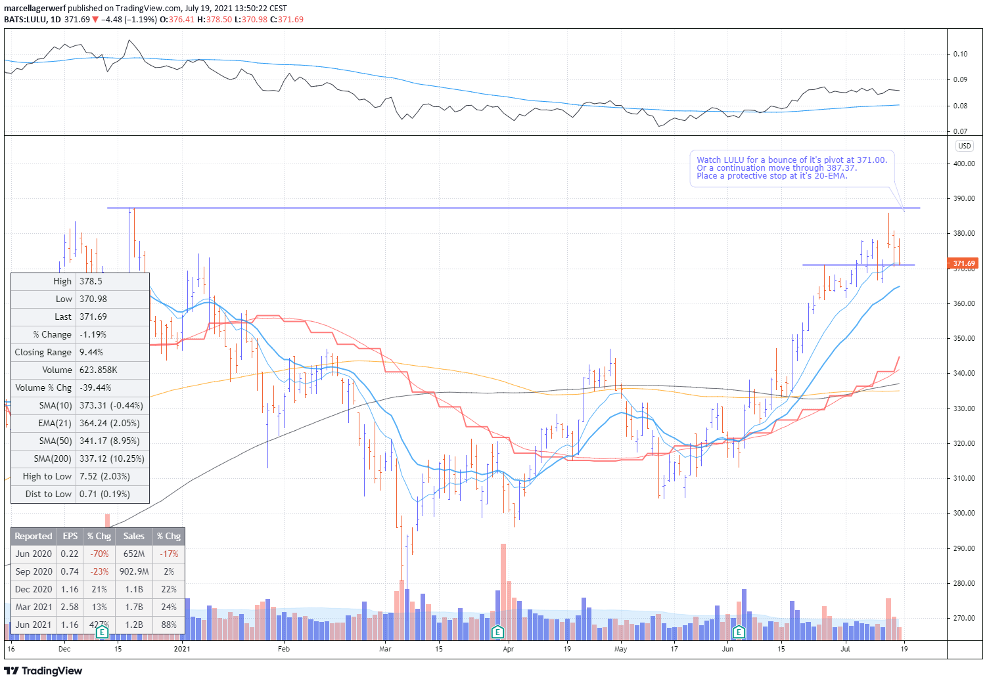Viewport: 987px width, 683px height.
Task: Click the Sales column header
Action: (x=134, y=536)
